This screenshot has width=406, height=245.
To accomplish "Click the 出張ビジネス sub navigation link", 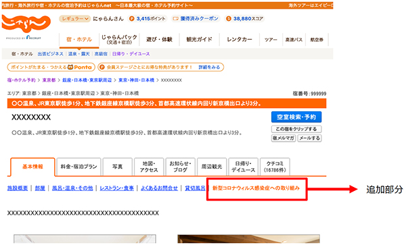I will click(x=51, y=54).
